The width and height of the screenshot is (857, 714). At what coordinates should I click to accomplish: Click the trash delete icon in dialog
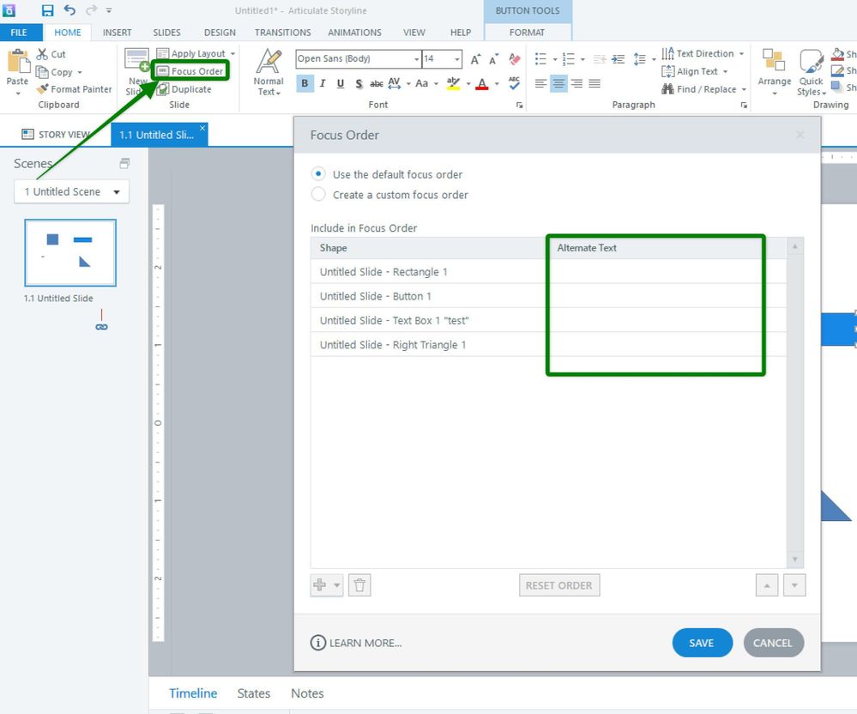tap(360, 585)
